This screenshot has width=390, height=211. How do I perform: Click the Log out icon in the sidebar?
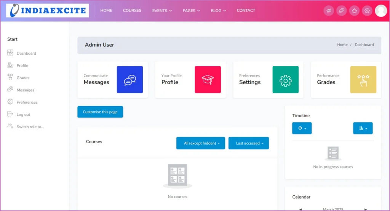click(x=10, y=114)
